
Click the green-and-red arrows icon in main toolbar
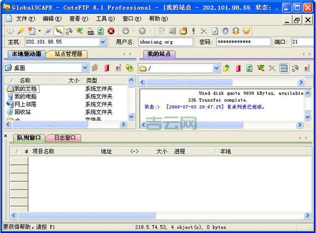coord(80,31)
